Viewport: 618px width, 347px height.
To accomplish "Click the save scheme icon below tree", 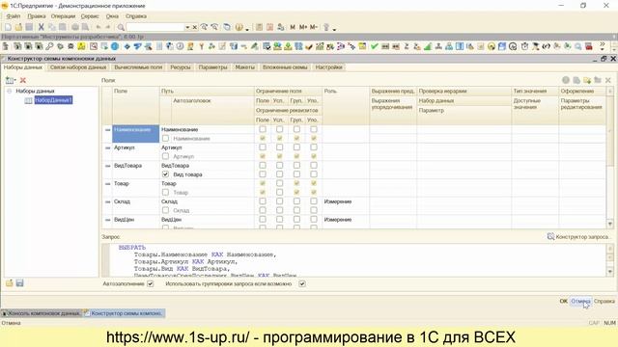I will pos(19,282).
